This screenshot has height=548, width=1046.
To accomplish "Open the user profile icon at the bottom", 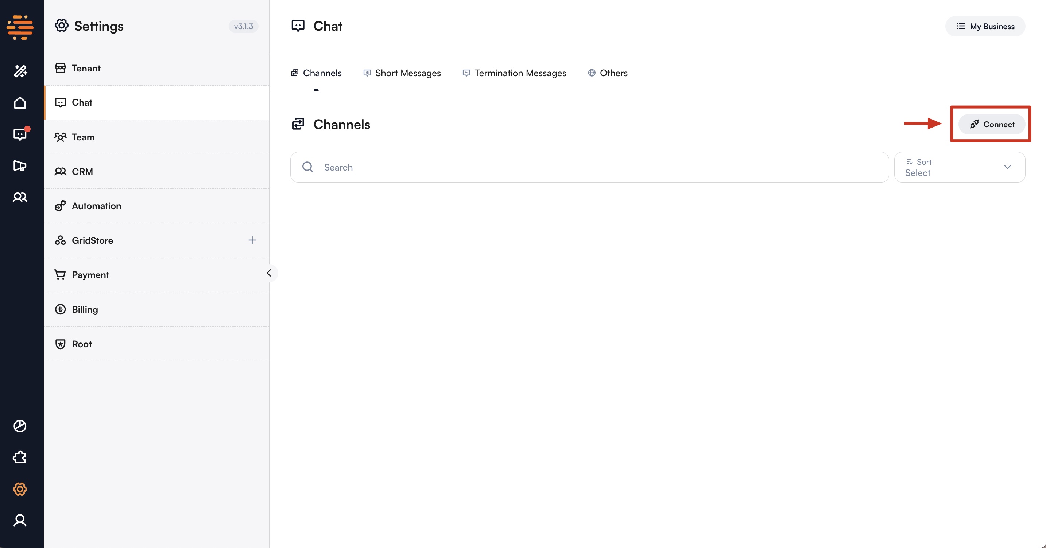I will point(20,520).
